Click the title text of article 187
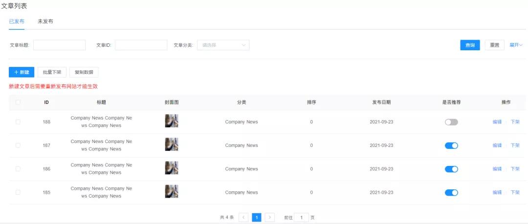This screenshot has width=528, height=224. pos(101,145)
